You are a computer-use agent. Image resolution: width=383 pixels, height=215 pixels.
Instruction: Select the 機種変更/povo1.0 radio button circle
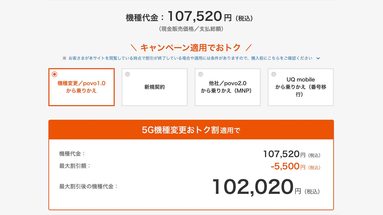pyautogui.click(x=54, y=74)
